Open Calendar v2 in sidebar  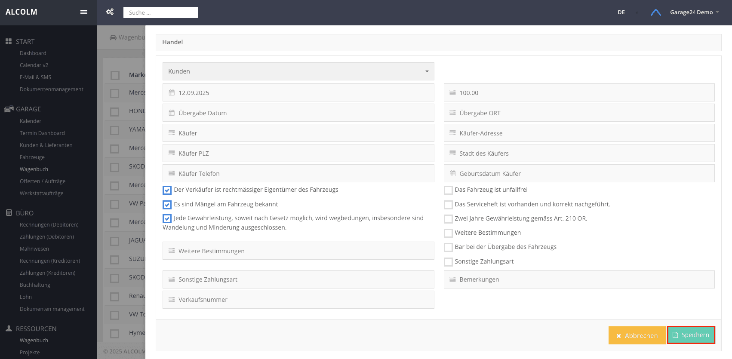tap(34, 65)
